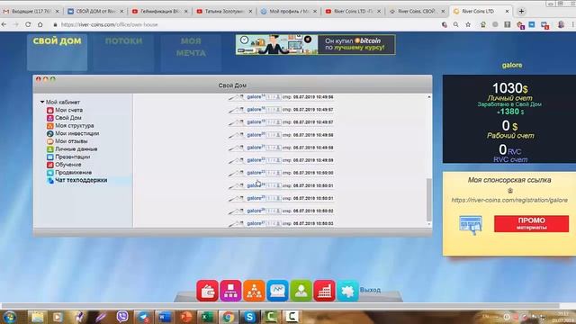Click the sponsor registration link

[509, 200]
